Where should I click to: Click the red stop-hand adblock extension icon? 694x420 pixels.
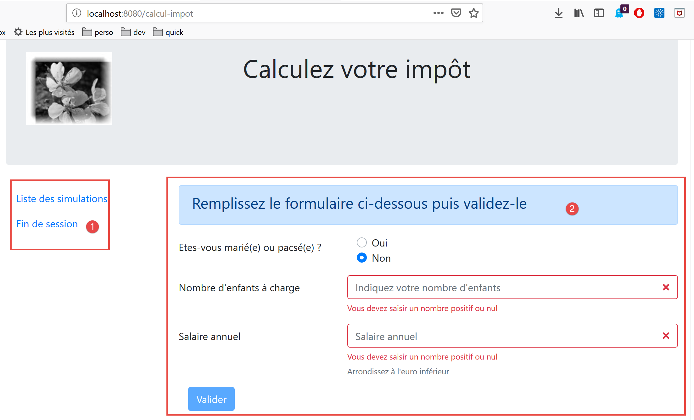639,13
